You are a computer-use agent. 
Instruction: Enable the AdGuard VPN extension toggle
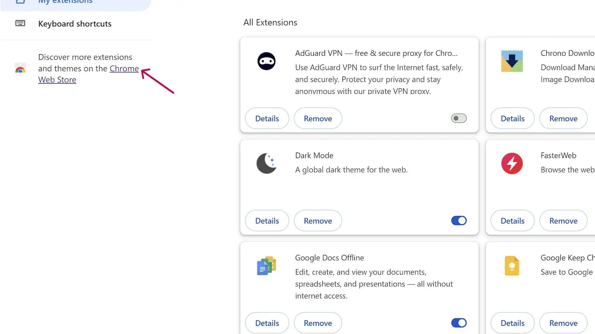pyautogui.click(x=459, y=118)
